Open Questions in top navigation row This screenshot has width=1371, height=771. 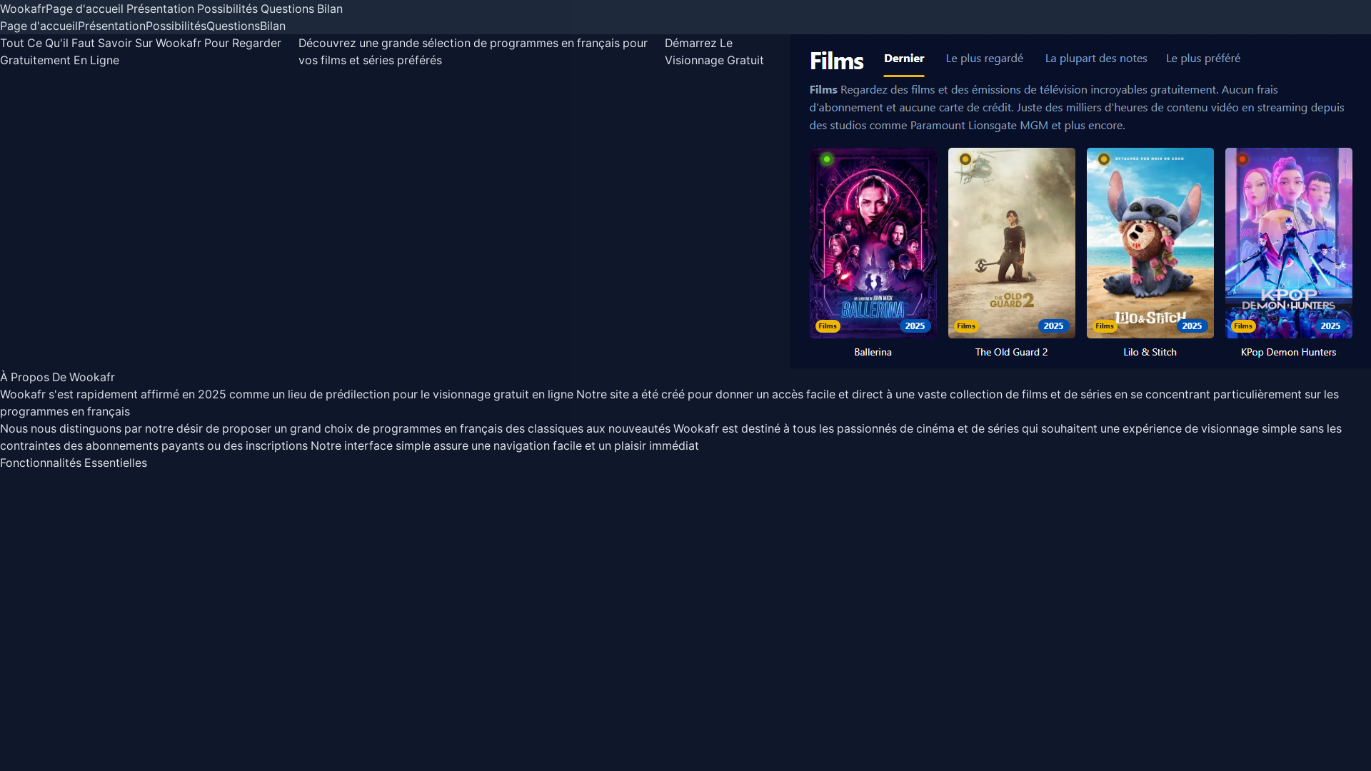(287, 9)
